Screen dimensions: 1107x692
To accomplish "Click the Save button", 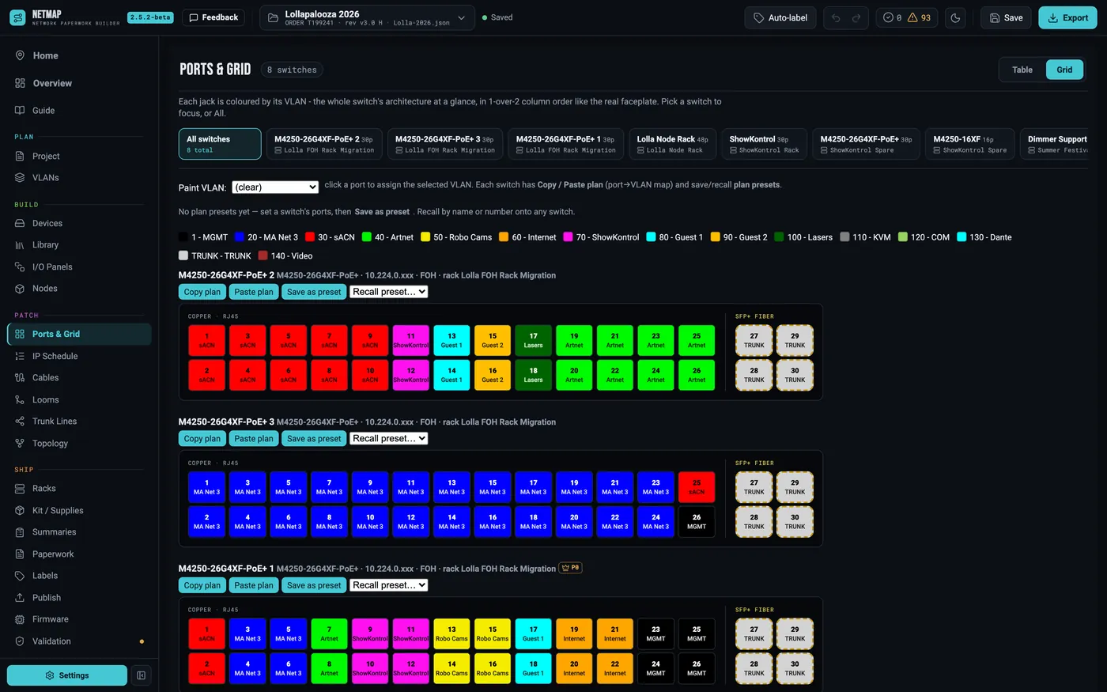I will coord(1006,17).
